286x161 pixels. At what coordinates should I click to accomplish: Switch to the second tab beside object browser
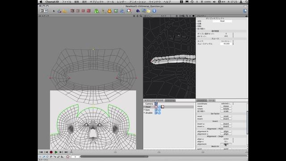(170, 101)
